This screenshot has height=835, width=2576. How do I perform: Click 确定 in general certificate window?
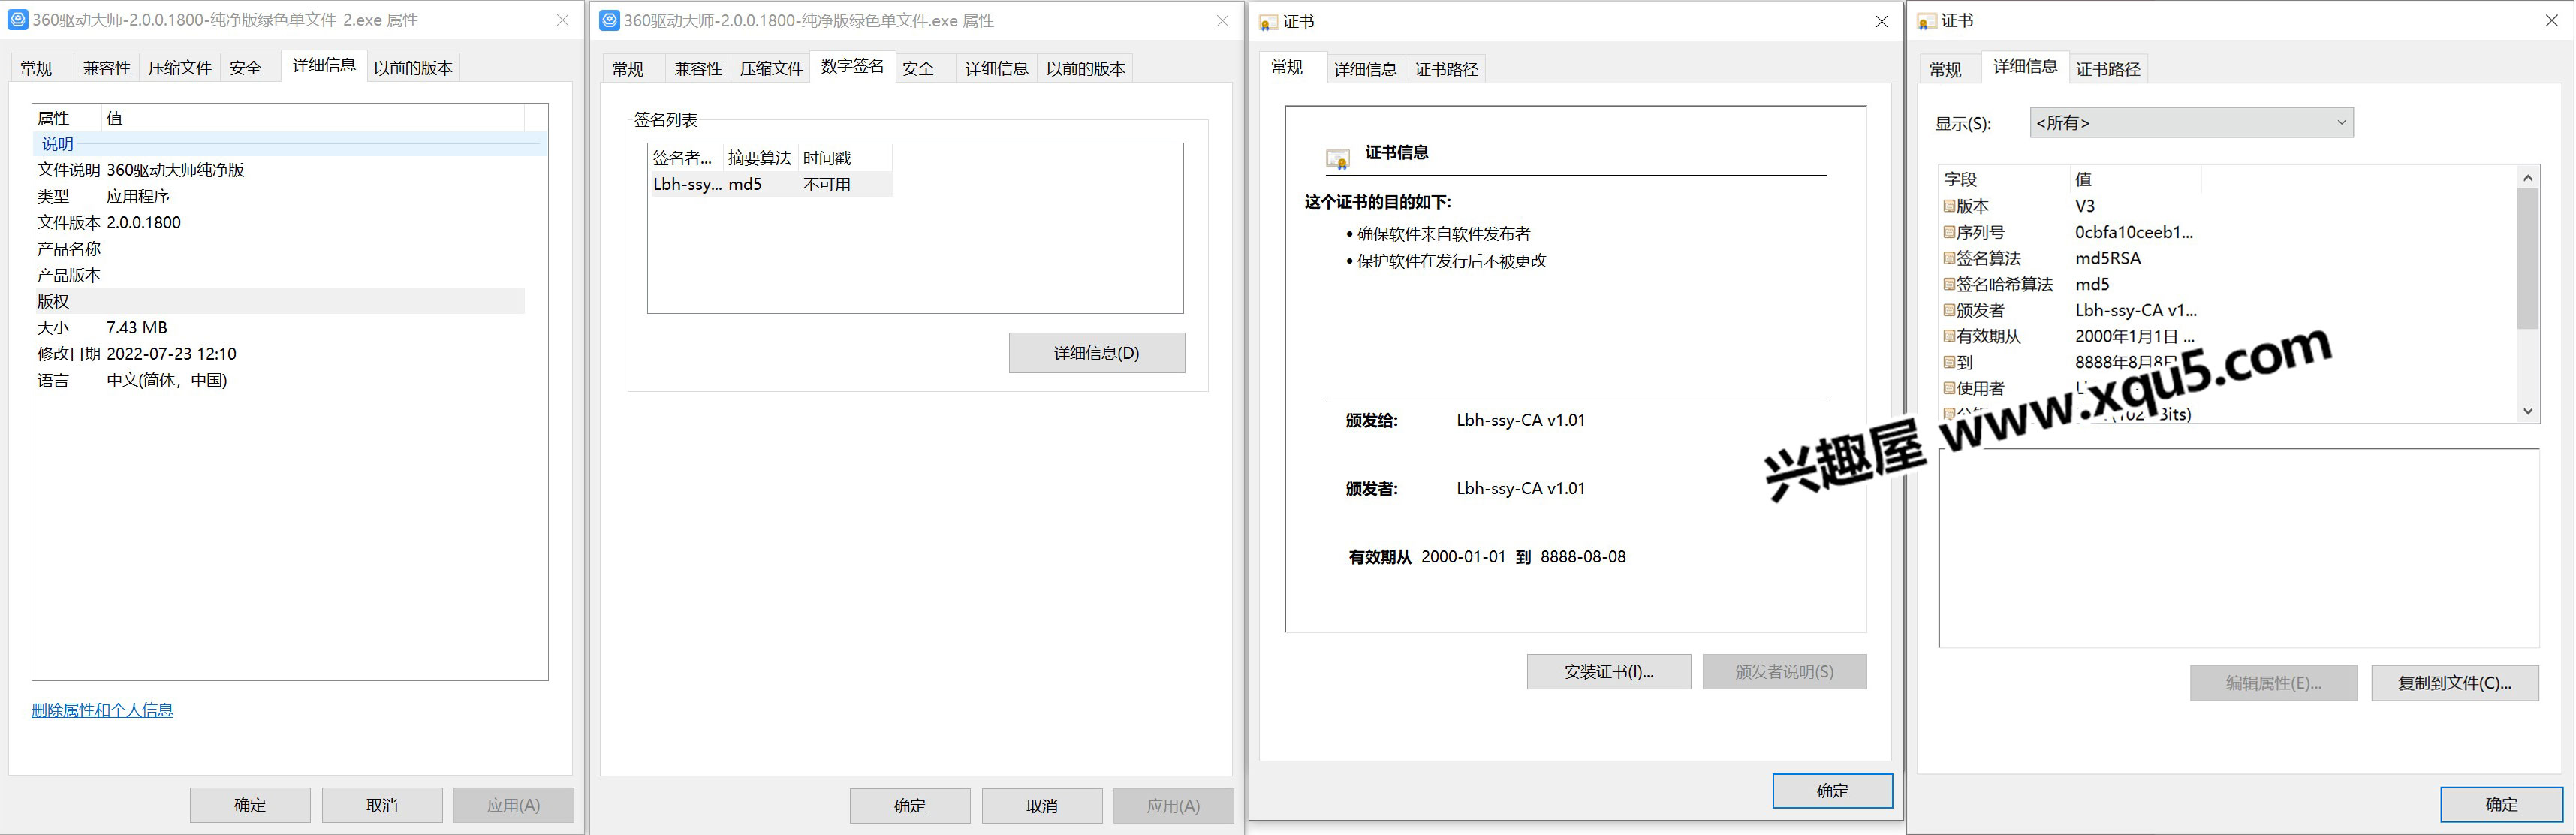(1832, 791)
